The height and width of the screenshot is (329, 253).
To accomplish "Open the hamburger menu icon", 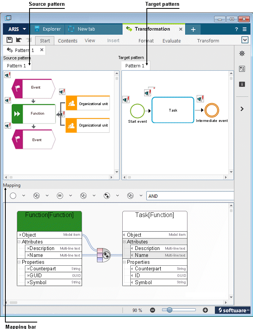I will [x=245, y=29].
